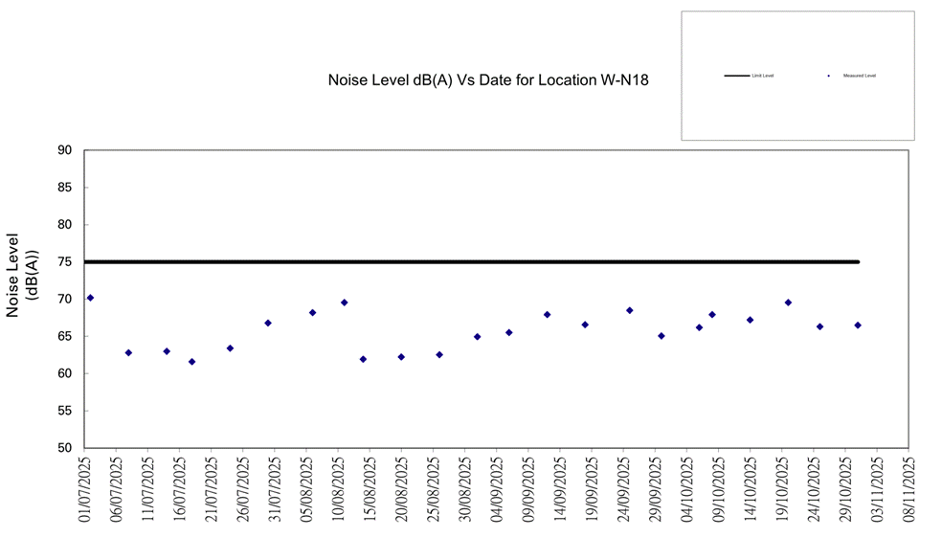Click the black Limit Level line at 75
This screenshot has width=942, height=560.
[479, 261]
